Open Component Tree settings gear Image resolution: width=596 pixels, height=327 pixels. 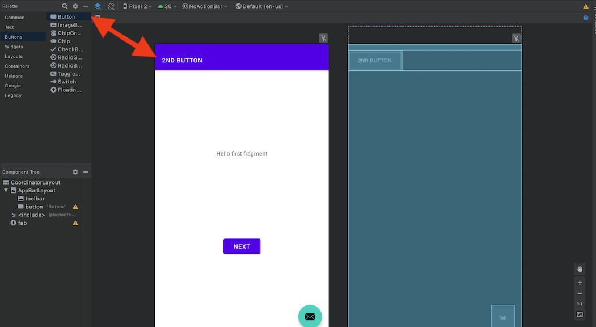pyautogui.click(x=75, y=172)
